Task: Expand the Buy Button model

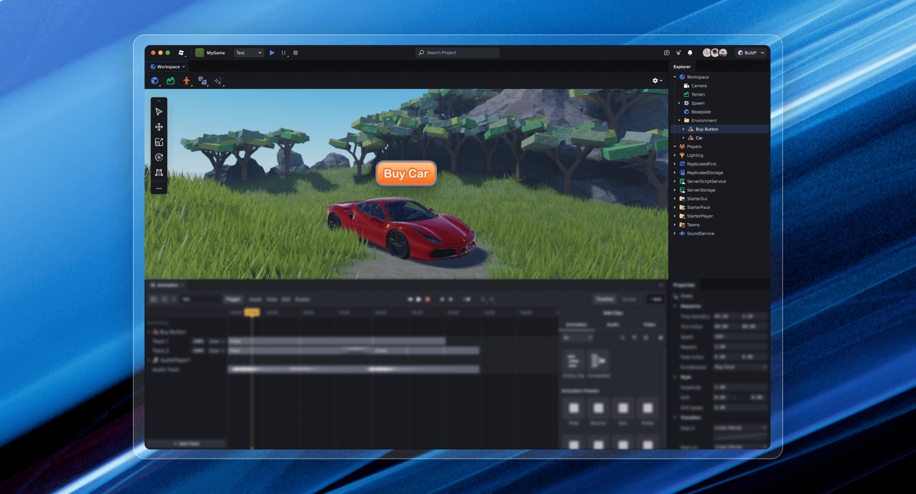Action: [684, 129]
